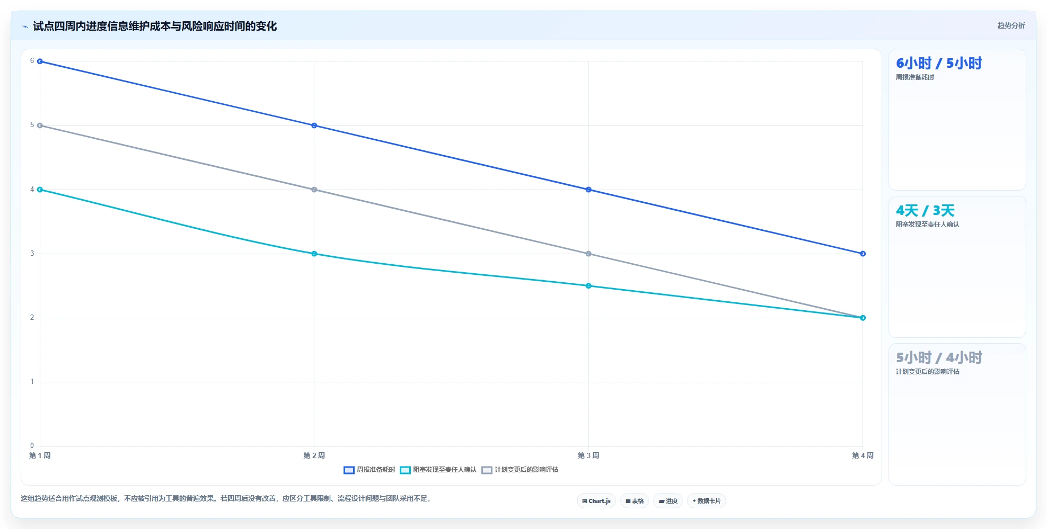Click the trend icon beside the chart title
This screenshot has height=529, width=1047.
(x=25, y=26)
